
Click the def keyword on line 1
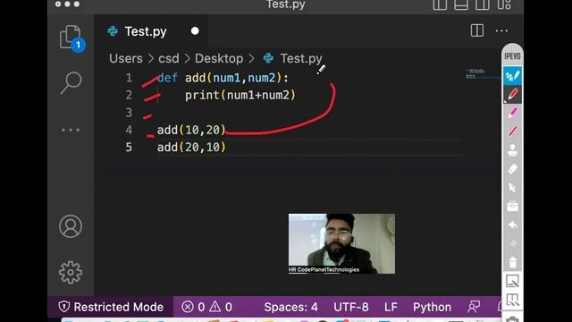167,78
